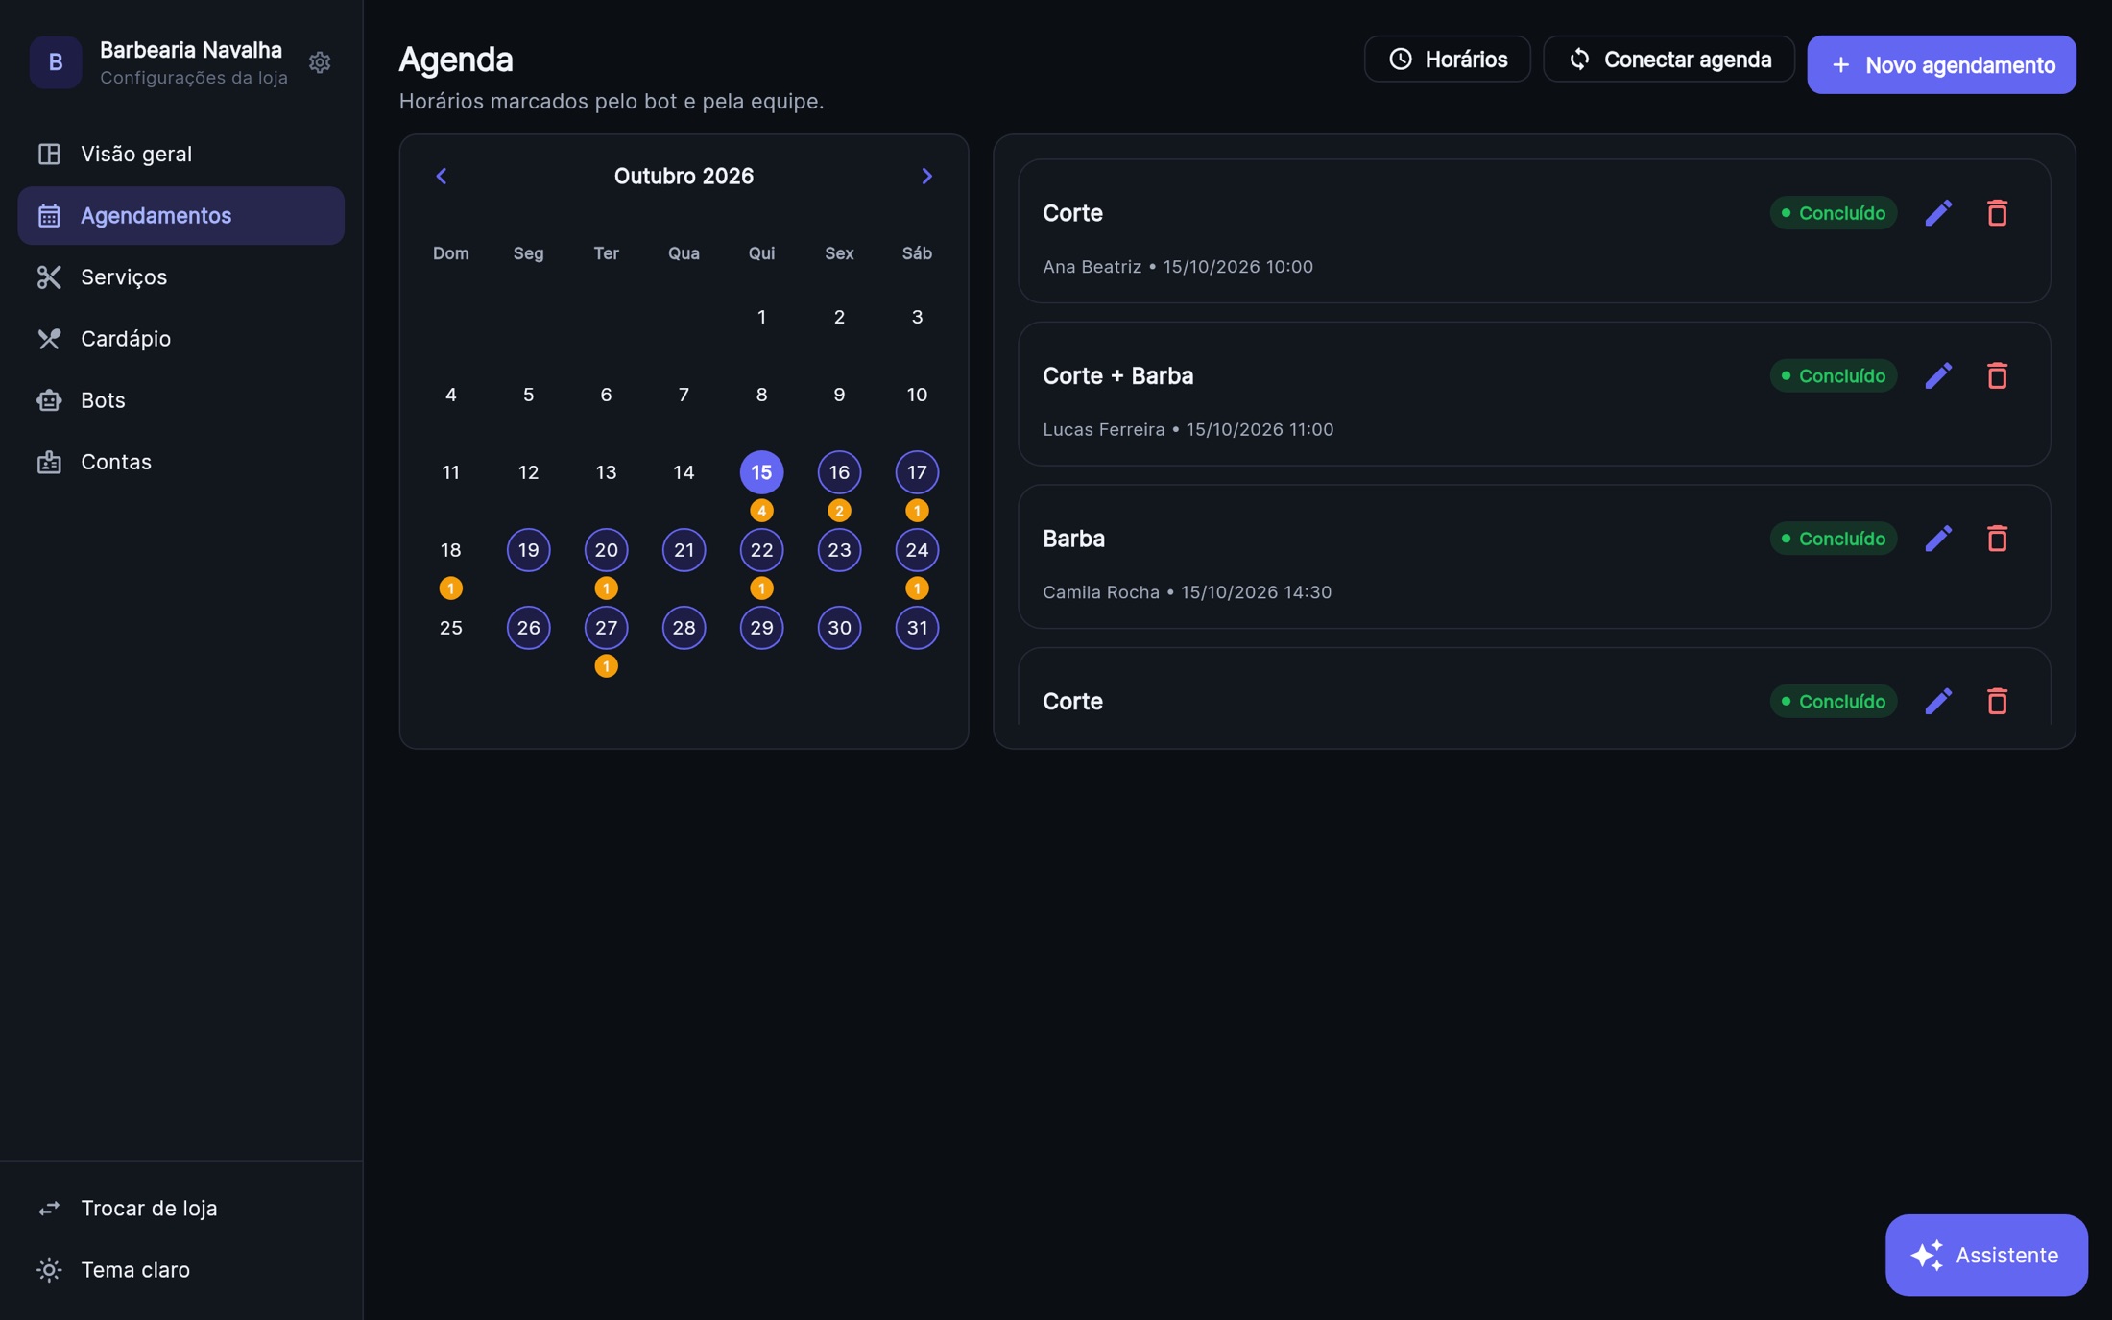Select day 27 in calendar

tap(606, 628)
